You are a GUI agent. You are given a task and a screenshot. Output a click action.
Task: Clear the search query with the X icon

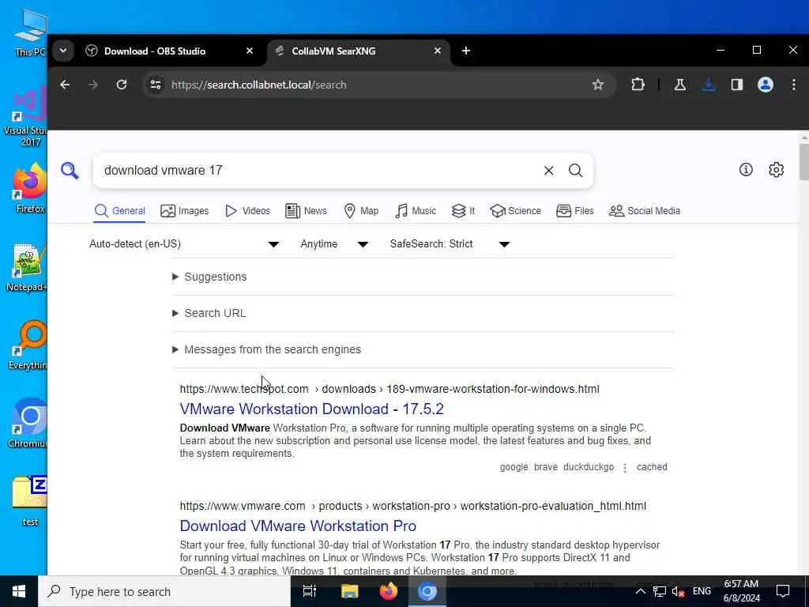pyautogui.click(x=549, y=171)
